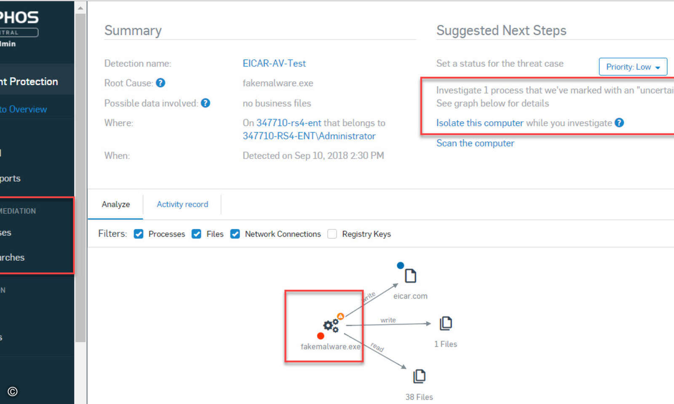The image size is (674, 404).
Task: Open the Priority: Low dropdown
Action: click(x=633, y=66)
